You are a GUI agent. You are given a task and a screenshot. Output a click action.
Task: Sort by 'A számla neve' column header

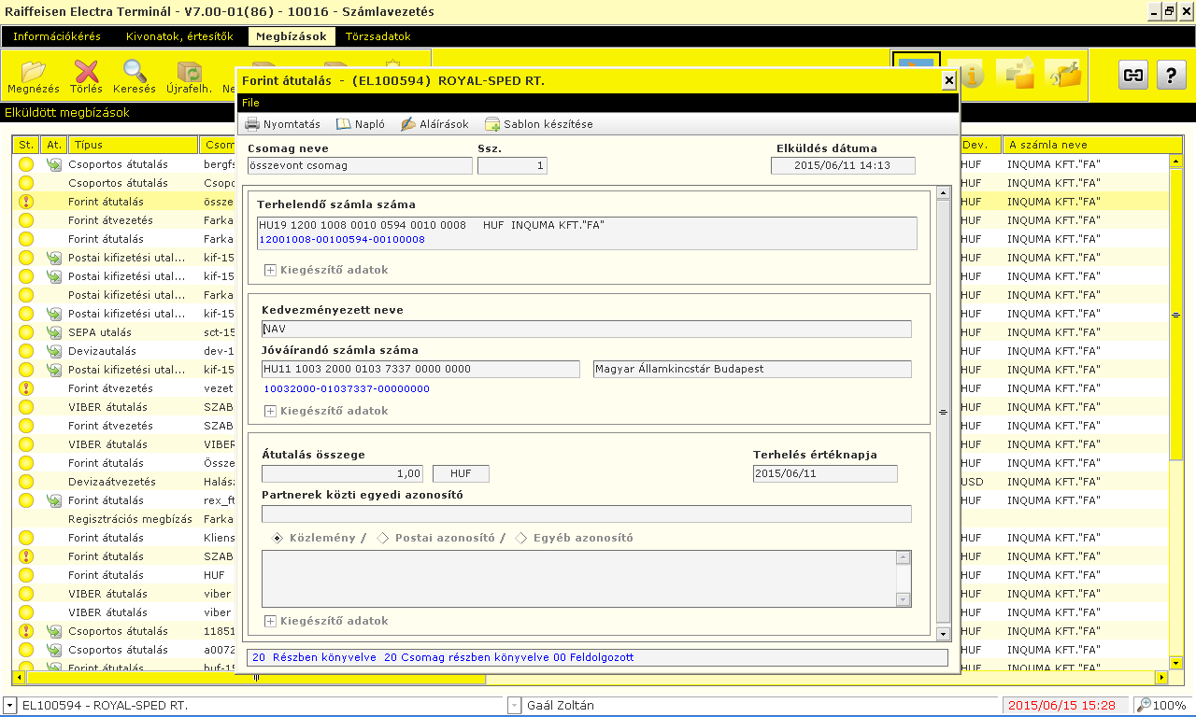coord(1085,145)
